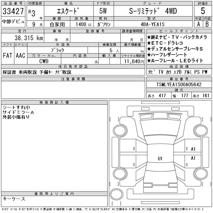
Task: Click inspector note シートすれ小
Action: (x=16, y=108)
